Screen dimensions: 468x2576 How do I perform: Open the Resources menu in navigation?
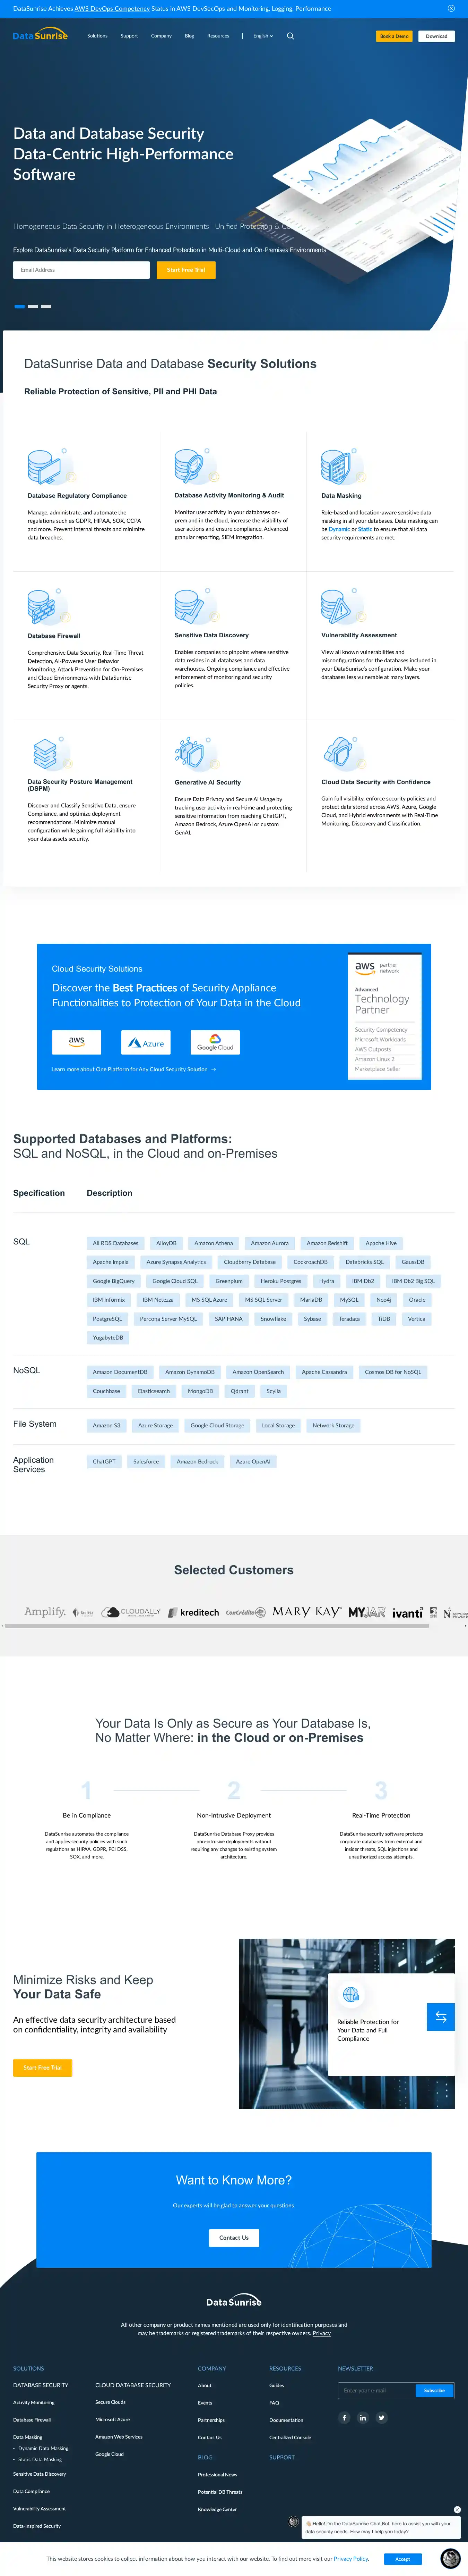(218, 36)
